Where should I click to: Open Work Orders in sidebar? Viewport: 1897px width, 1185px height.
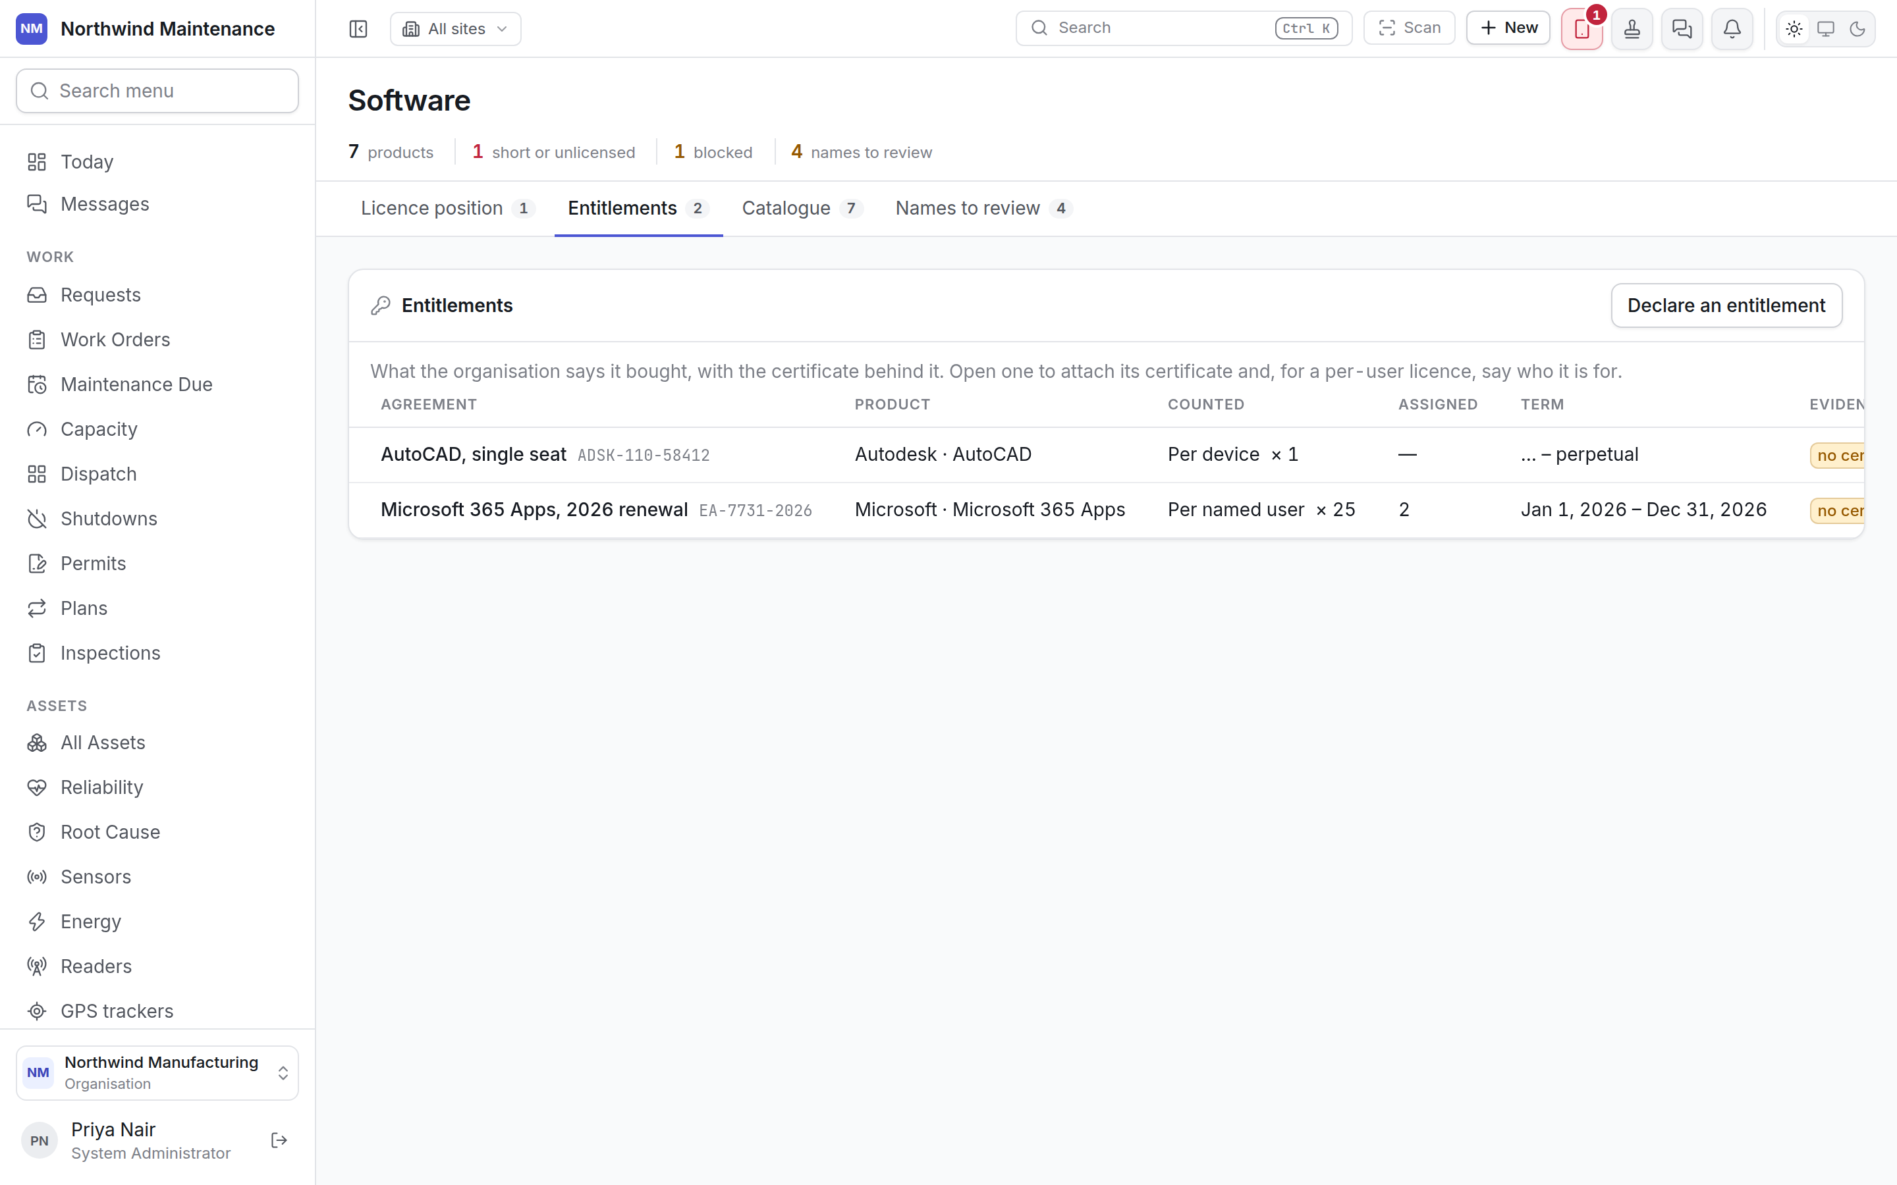tap(157, 339)
